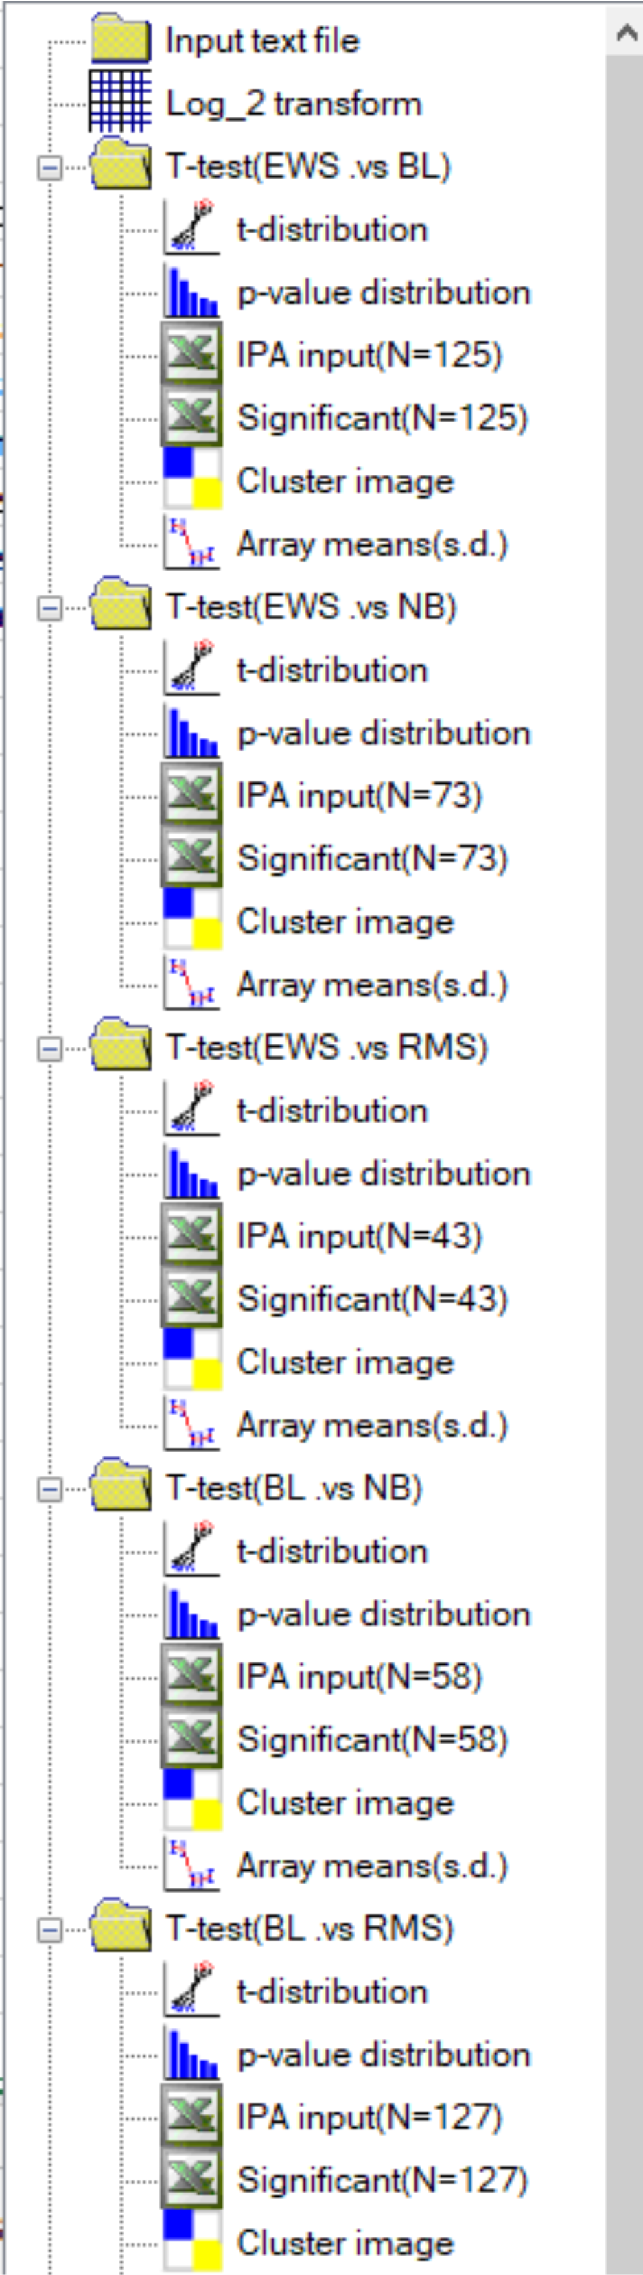Open t-distribution plot icon under EWS vs BL
The height and width of the screenshot is (2275, 643).
(191, 229)
